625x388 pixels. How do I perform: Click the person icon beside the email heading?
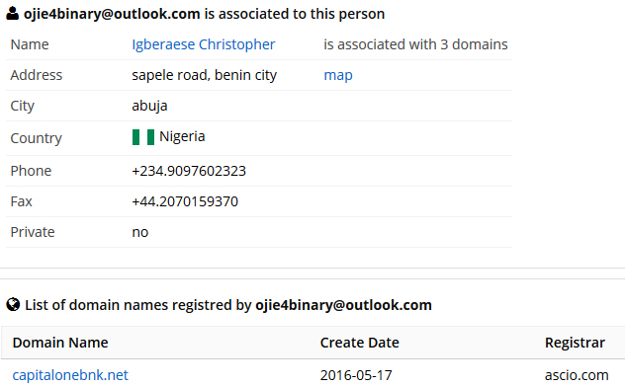(12, 13)
